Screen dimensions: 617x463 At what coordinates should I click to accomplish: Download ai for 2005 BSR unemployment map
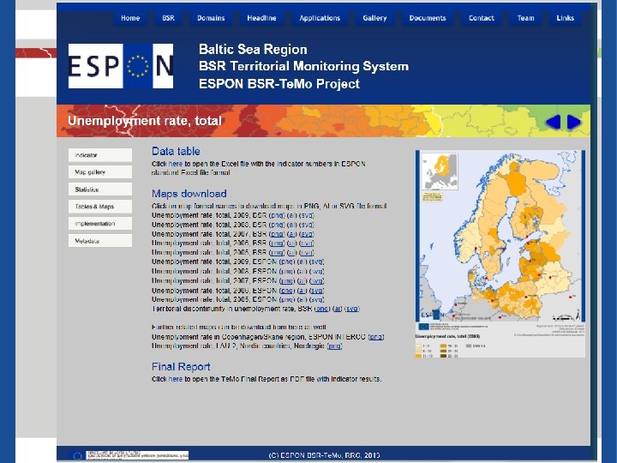click(292, 253)
